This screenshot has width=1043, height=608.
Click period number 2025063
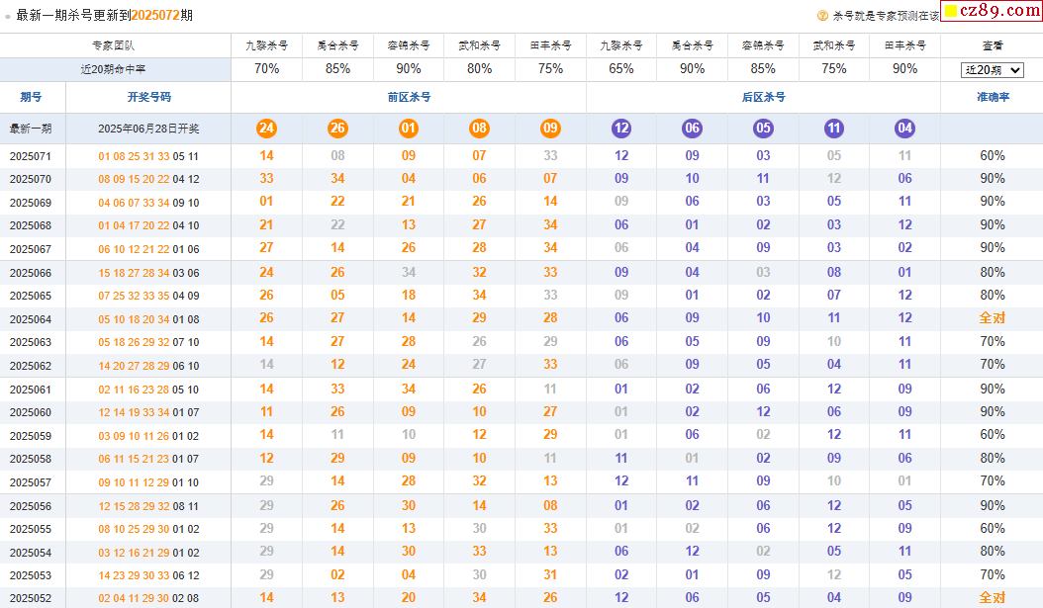[x=31, y=342]
